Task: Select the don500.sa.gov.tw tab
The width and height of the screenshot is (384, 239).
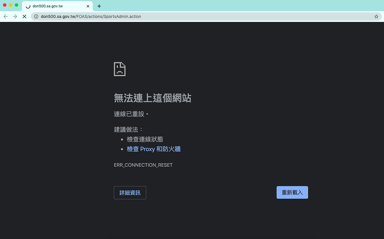Action: tap(58, 6)
